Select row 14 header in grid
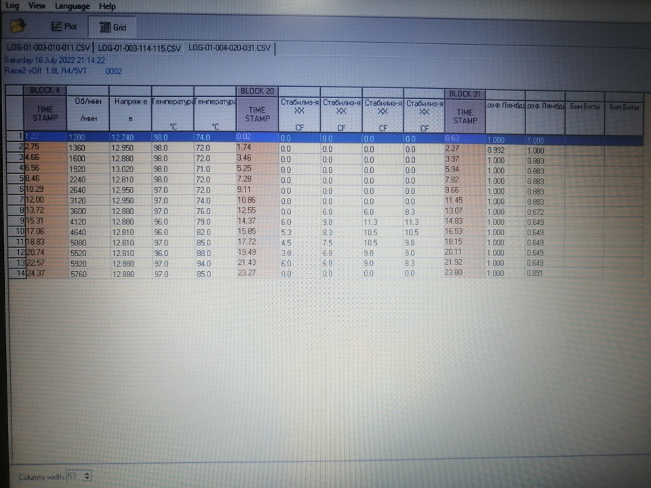 tap(16, 273)
